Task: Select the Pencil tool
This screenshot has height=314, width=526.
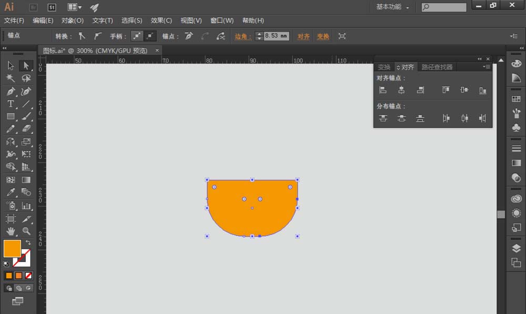Action: (11, 129)
